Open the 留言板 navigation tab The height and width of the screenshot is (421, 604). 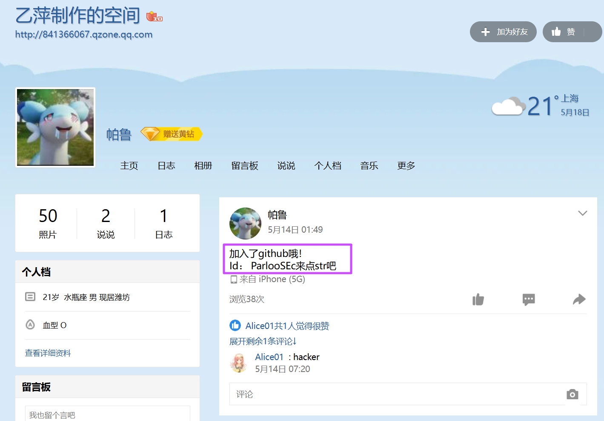coord(245,166)
